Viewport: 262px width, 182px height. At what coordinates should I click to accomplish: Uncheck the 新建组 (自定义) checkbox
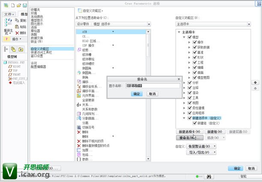click(195, 123)
